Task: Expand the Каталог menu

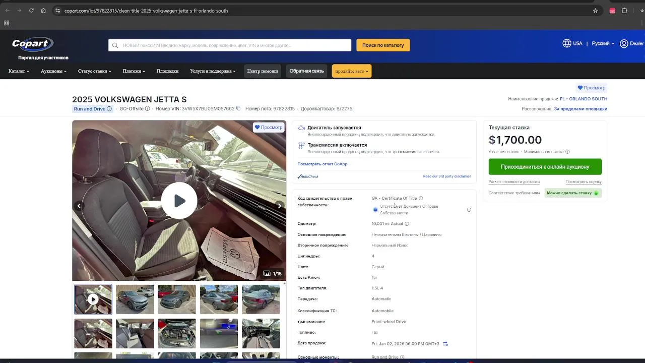Action: point(19,71)
